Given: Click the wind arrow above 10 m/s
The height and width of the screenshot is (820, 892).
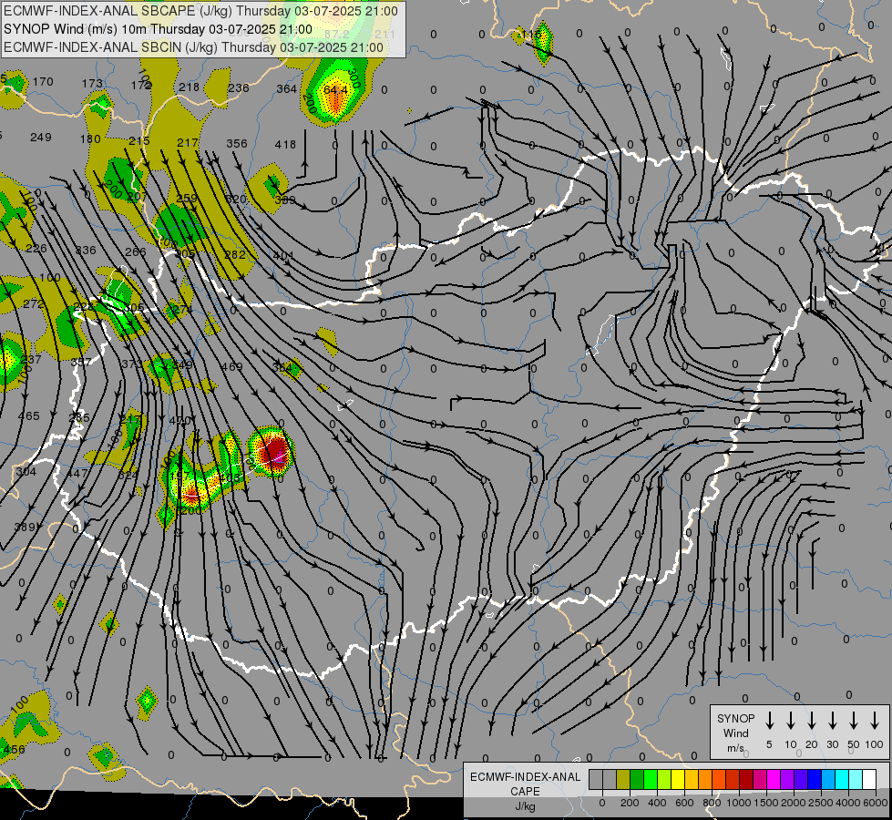Looking at the screenshot, I should pyautogui.click(x=791, y=720).
